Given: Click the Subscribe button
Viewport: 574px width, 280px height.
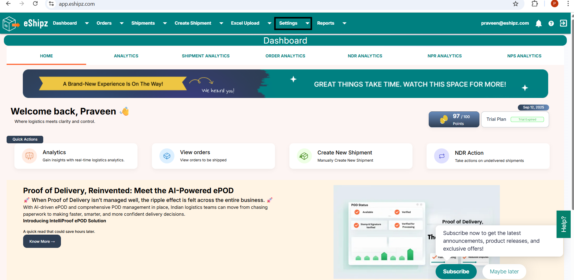Looking at the screenshot, I should [456, 272].
